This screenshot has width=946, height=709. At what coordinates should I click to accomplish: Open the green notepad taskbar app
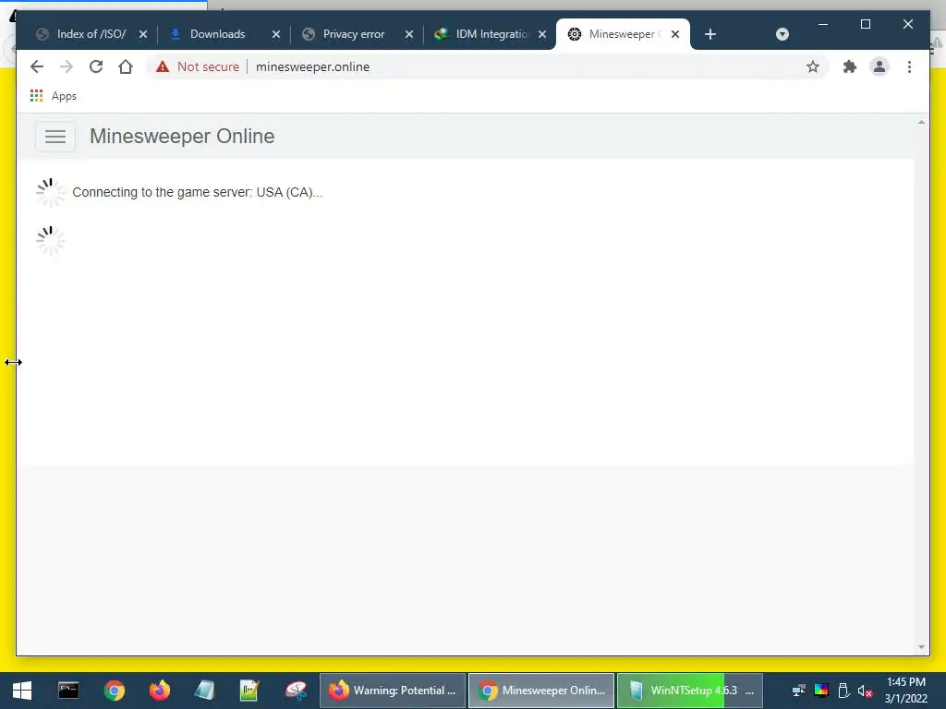click(x=249, y=691)
